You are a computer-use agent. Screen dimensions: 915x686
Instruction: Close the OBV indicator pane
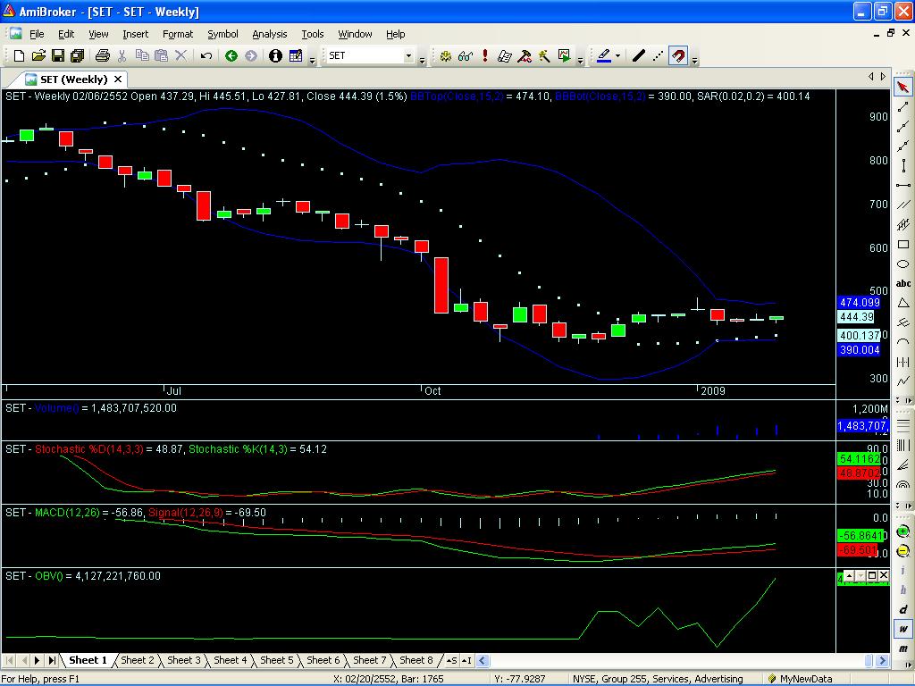point(884,576)
